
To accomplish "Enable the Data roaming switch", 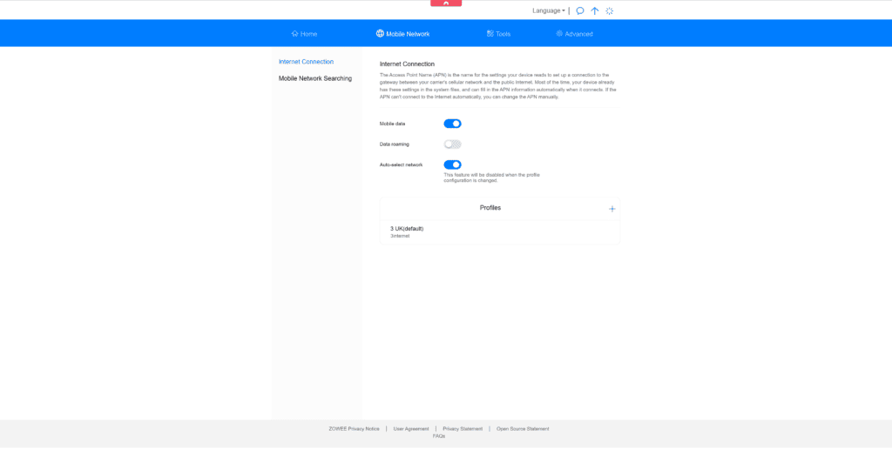I will pyautogui.click(x=452, y=144).
